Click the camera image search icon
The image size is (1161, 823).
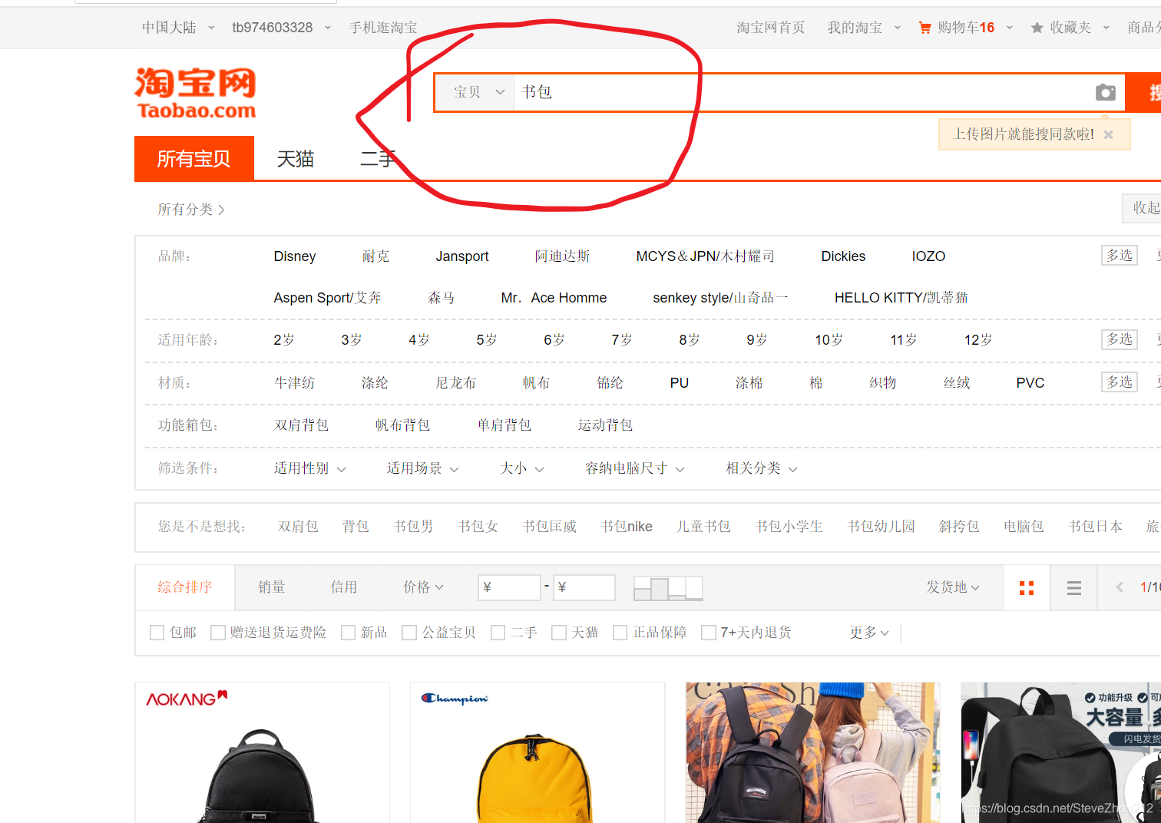click(1105, 92)
